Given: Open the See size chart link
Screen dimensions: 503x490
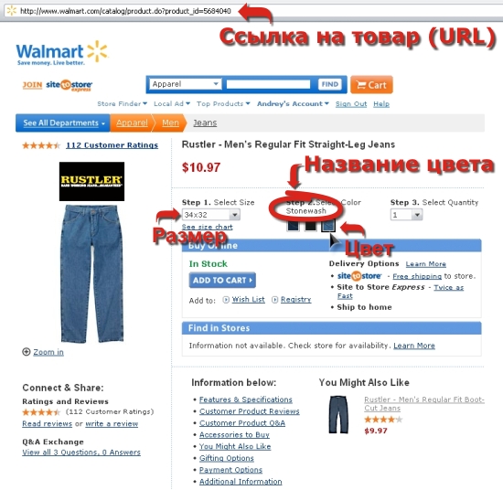Looking at the screenshot, I should [x=207, y=227].
